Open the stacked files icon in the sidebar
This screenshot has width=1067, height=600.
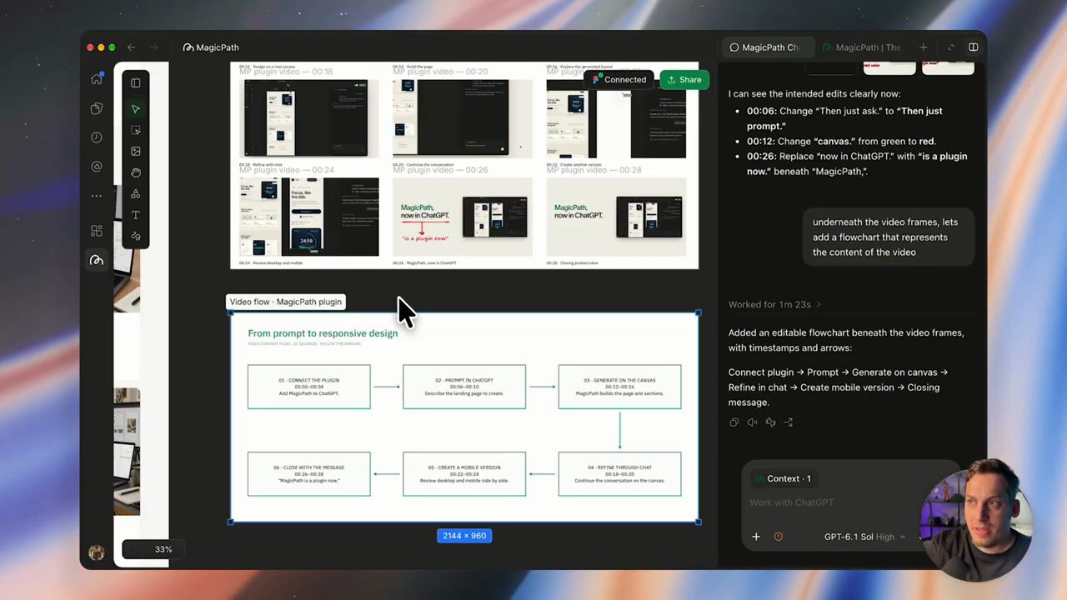[x=97, y=108]
